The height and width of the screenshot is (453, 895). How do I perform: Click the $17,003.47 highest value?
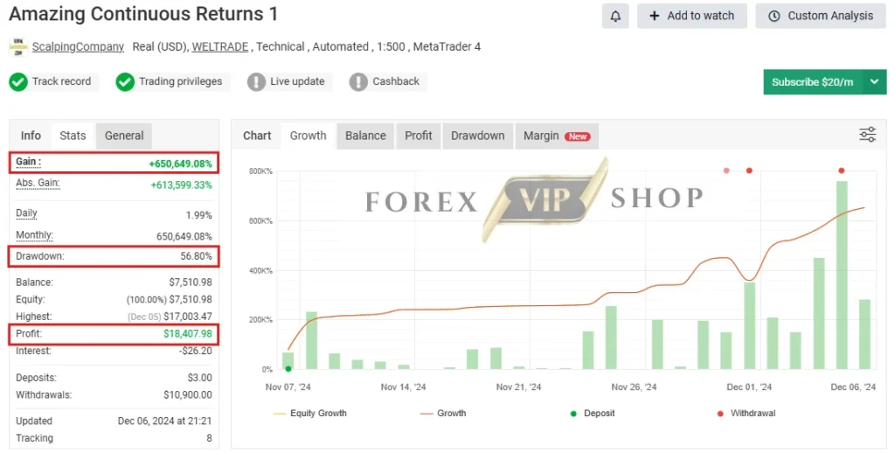[188, 317]
